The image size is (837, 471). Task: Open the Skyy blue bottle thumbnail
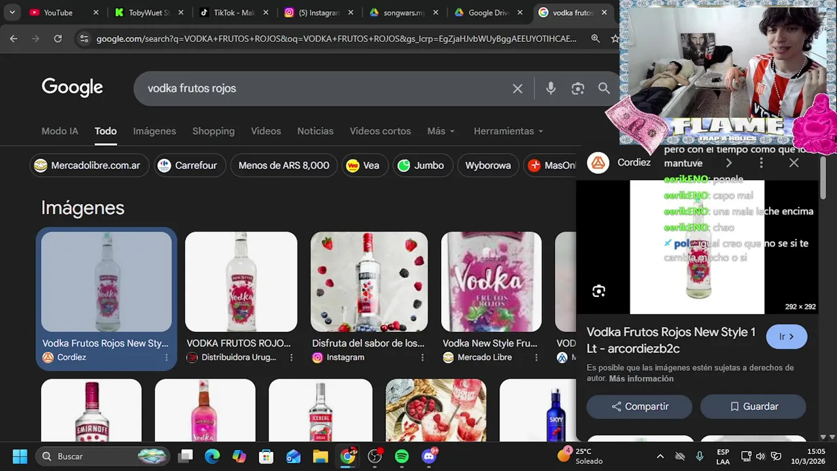[538, 410]
